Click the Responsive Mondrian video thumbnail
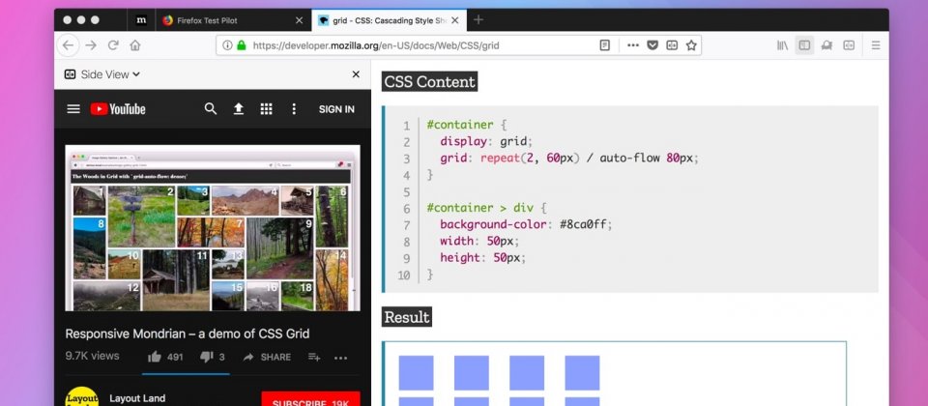This screenshot has width=928, height=406. point(213,228)
